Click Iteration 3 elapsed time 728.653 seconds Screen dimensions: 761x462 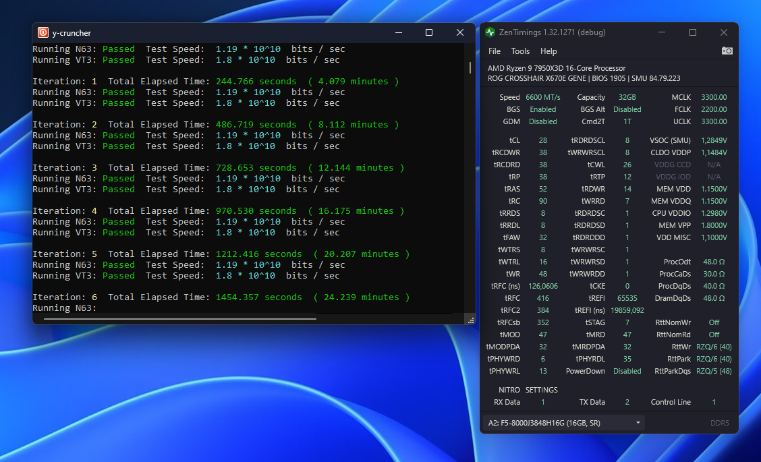pyautogui.click(x=256, y=168)
